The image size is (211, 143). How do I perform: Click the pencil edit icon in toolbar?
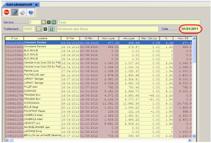coord(15,12)
